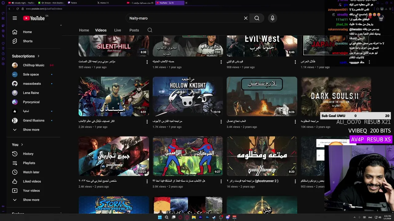
Task: Switch to cloudy night YouTube browser tab
Action: 22,3
